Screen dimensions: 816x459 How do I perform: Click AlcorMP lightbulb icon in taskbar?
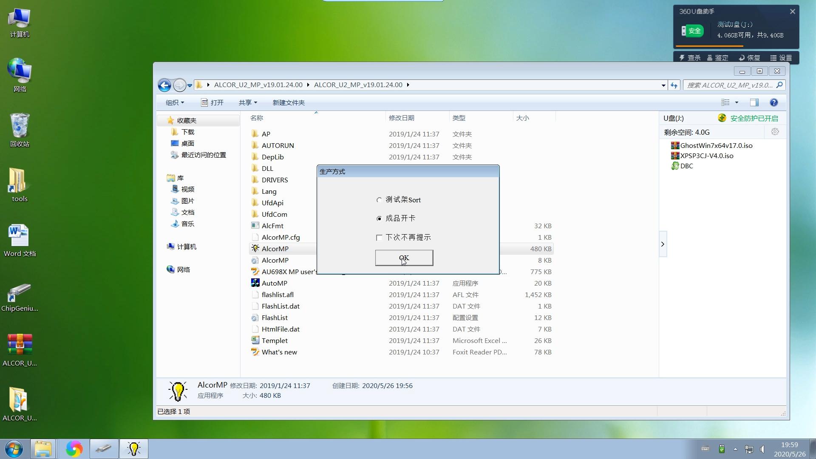click(134, 449)
